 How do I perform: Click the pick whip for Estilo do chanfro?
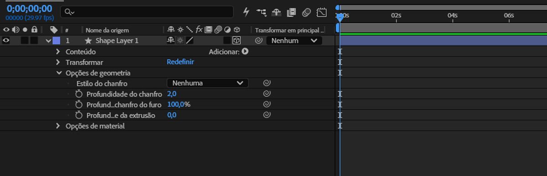click(267, 83)
